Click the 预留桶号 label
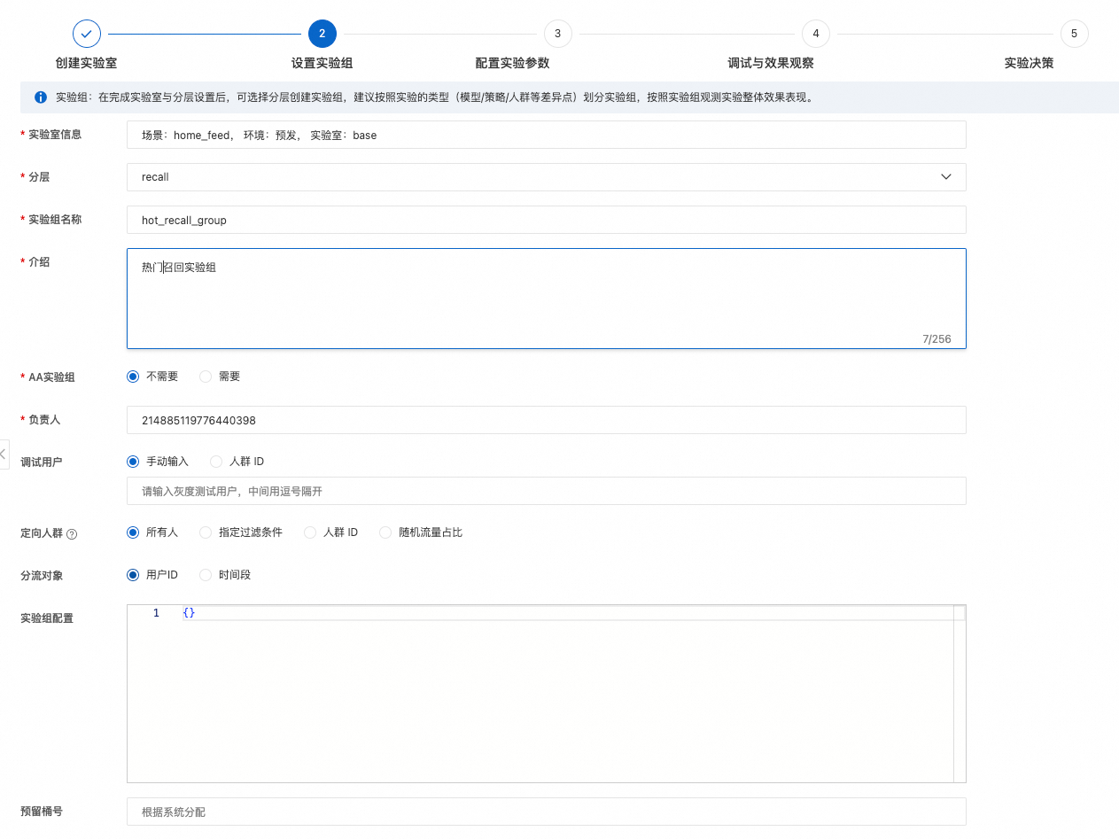 42,812
